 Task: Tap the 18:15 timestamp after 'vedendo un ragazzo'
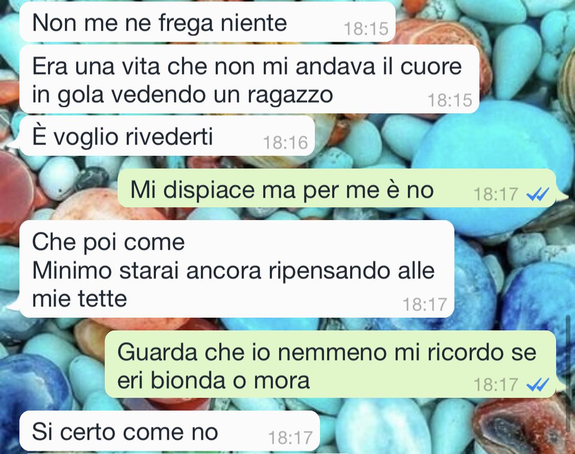(x=450, y=100)
